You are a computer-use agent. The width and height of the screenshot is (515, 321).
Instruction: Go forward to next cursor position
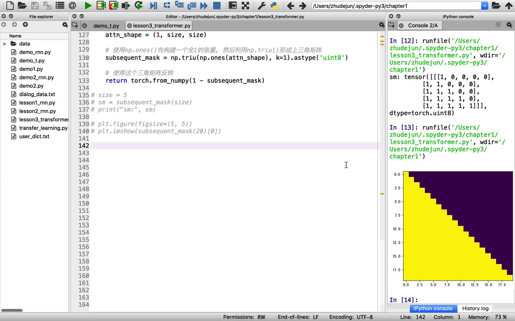click(303, 5)
